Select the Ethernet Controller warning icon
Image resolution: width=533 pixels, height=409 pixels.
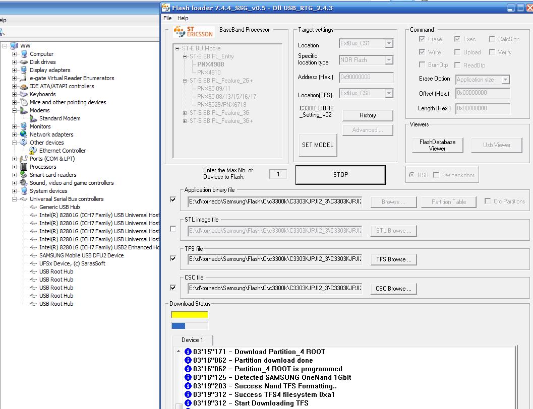33,151
